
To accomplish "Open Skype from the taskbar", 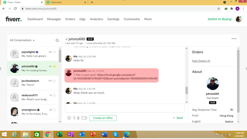I will (115, 134).
